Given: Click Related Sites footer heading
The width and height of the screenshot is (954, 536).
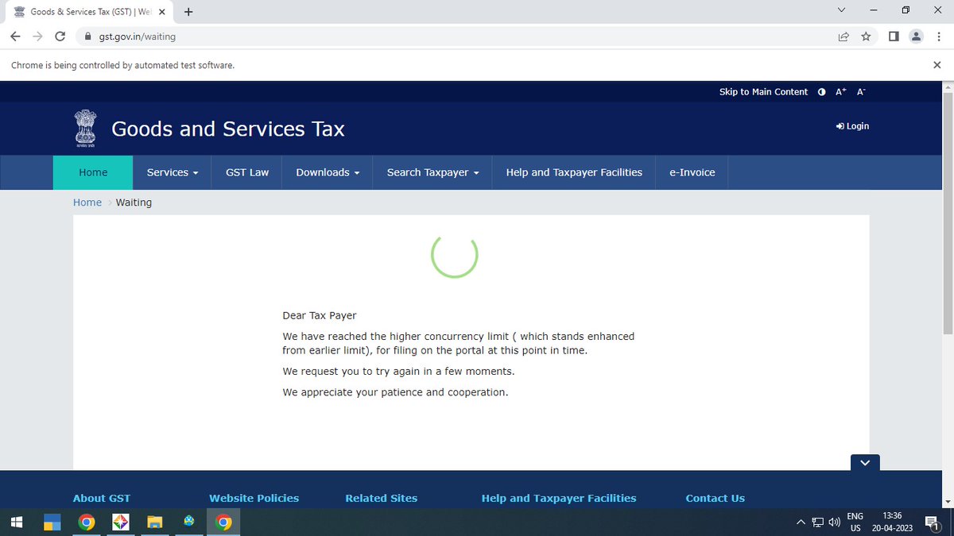Looking at the screenshot, I should point(381,498).
